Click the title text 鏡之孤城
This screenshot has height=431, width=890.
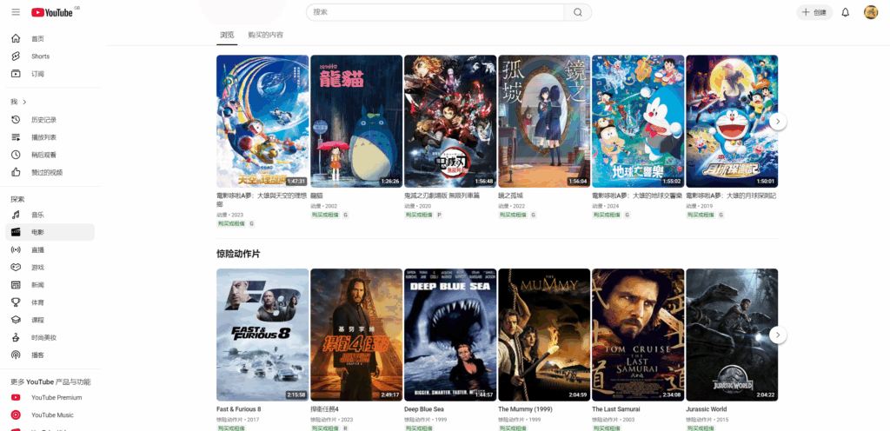click(x=511, y=196)
